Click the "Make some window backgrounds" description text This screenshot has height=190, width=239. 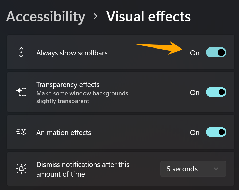[82, 93]
